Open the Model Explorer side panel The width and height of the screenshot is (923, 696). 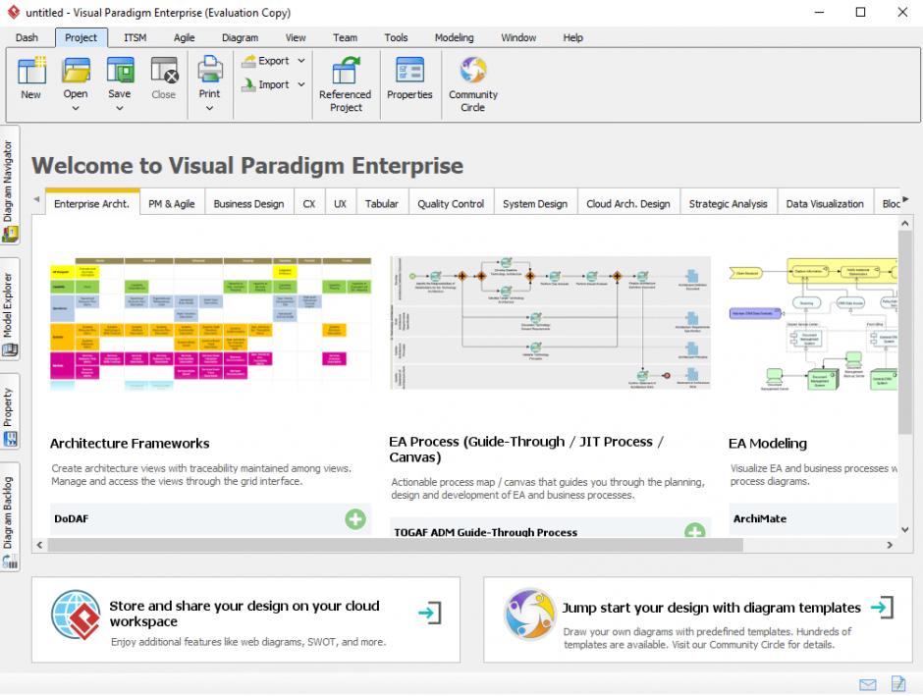(x=10, y=309)
